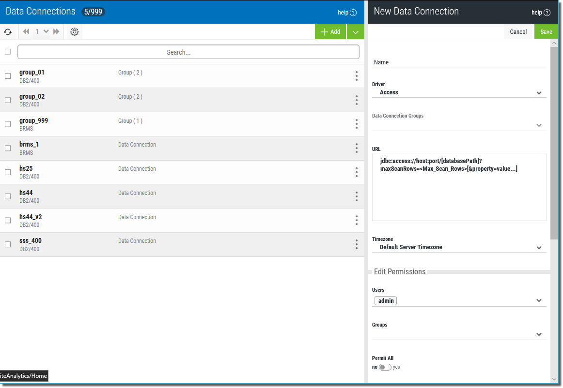Save the new data connection
Image resolution: width=563 pixels, height=388 pixels.
pos(546,31)
